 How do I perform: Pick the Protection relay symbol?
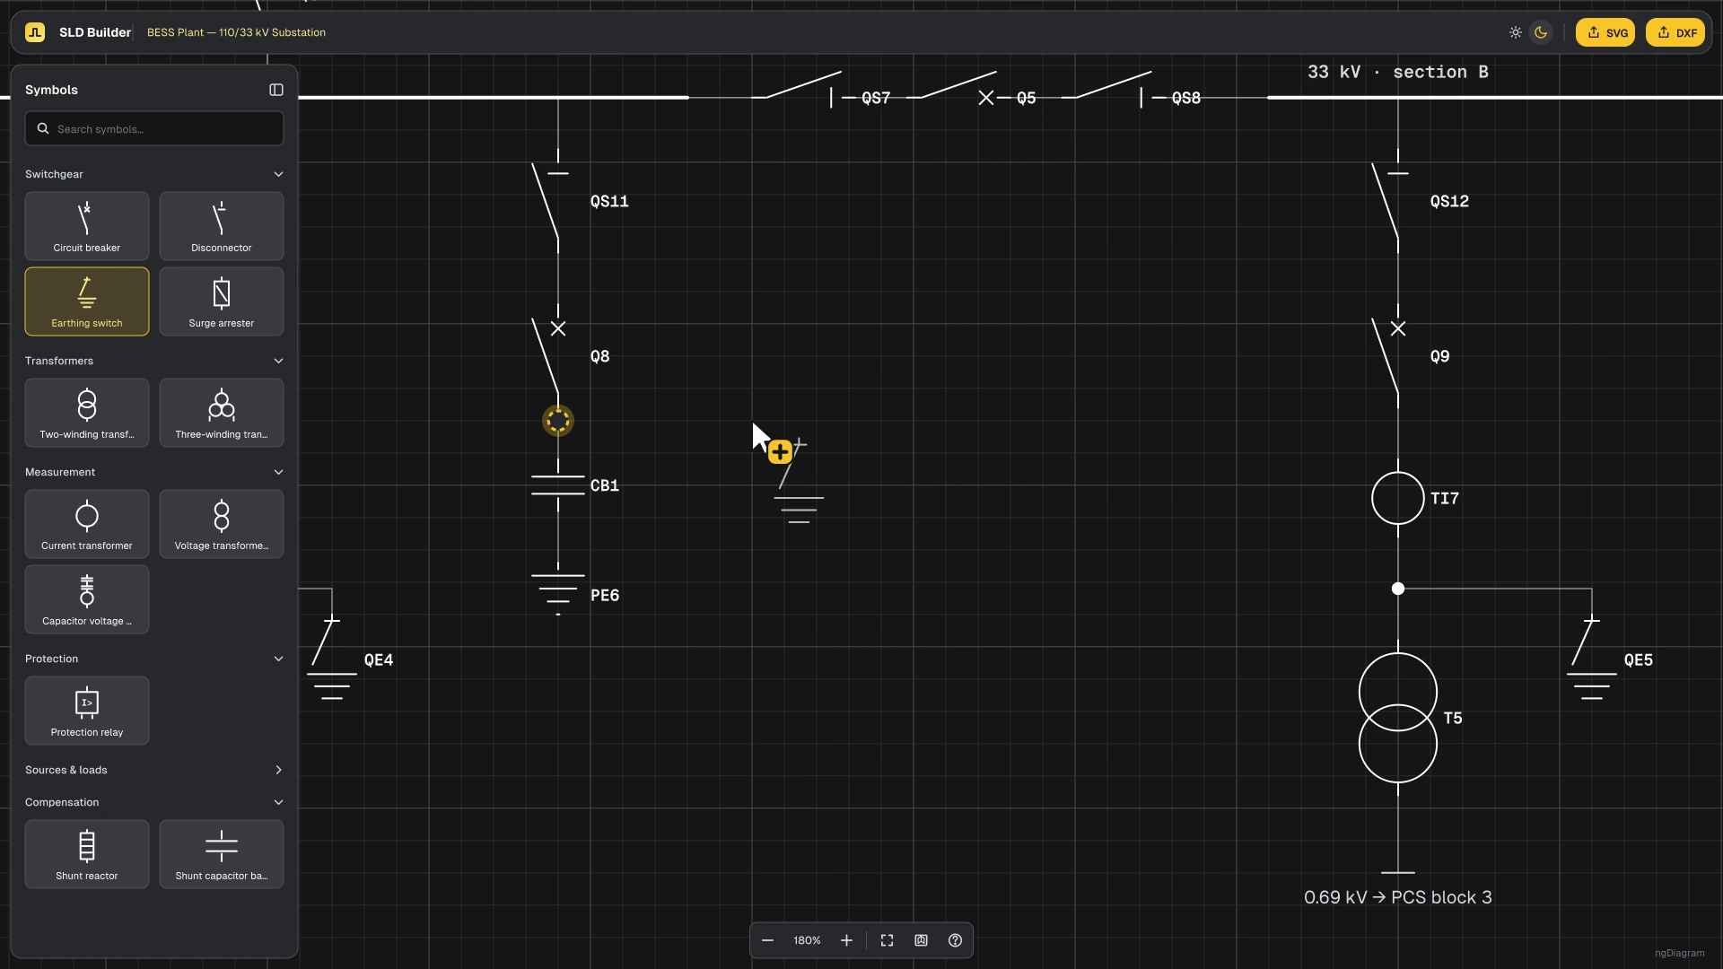coord(87,711)
